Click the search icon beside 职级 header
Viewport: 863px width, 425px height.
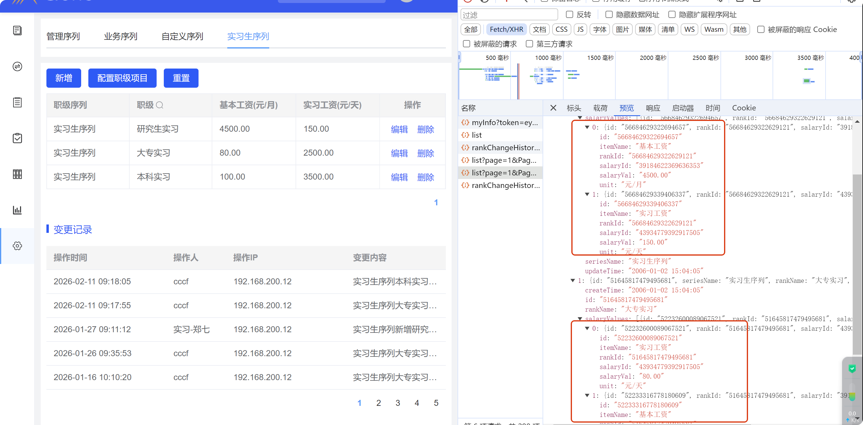pyautogui.click(x=160, y=105)
